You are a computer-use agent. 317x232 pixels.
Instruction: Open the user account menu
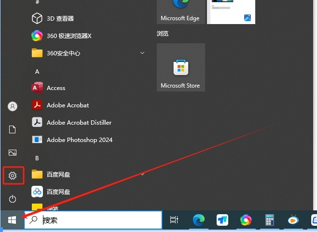(13, 106)
